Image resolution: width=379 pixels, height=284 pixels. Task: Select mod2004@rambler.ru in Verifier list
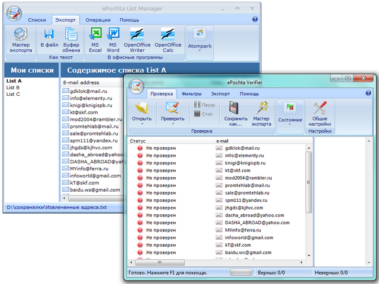248,178
